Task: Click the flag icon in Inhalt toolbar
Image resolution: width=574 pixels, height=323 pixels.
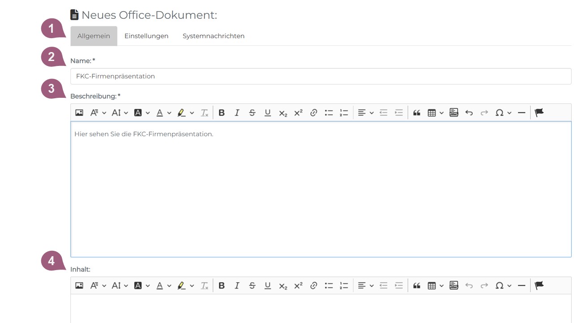Action: point(539,285)
